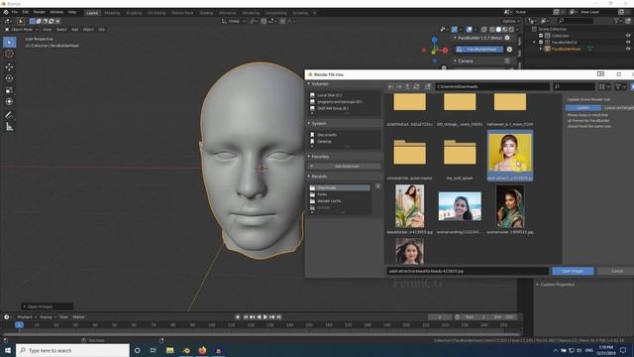
Task: Select the Select Box tool in the left toolbar
Action: 9,42
